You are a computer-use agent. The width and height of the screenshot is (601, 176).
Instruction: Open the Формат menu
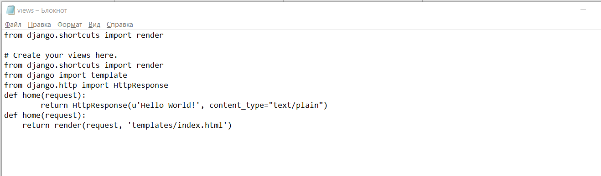pyautogui.click(x=70, y=25)
